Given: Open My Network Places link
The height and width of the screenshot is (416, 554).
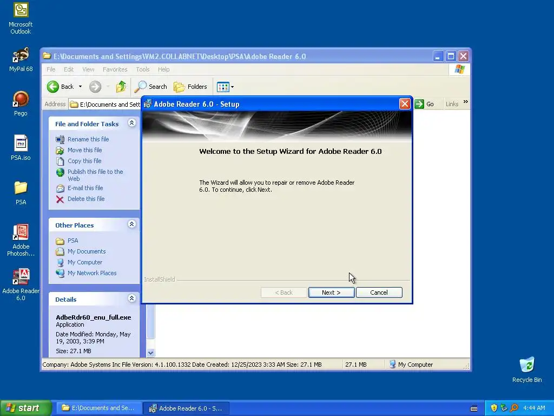Looking at the screenshot, I should coord(92,273).
